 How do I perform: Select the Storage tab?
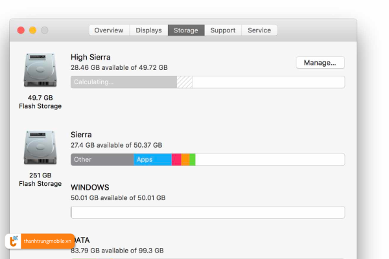point(186,30)
